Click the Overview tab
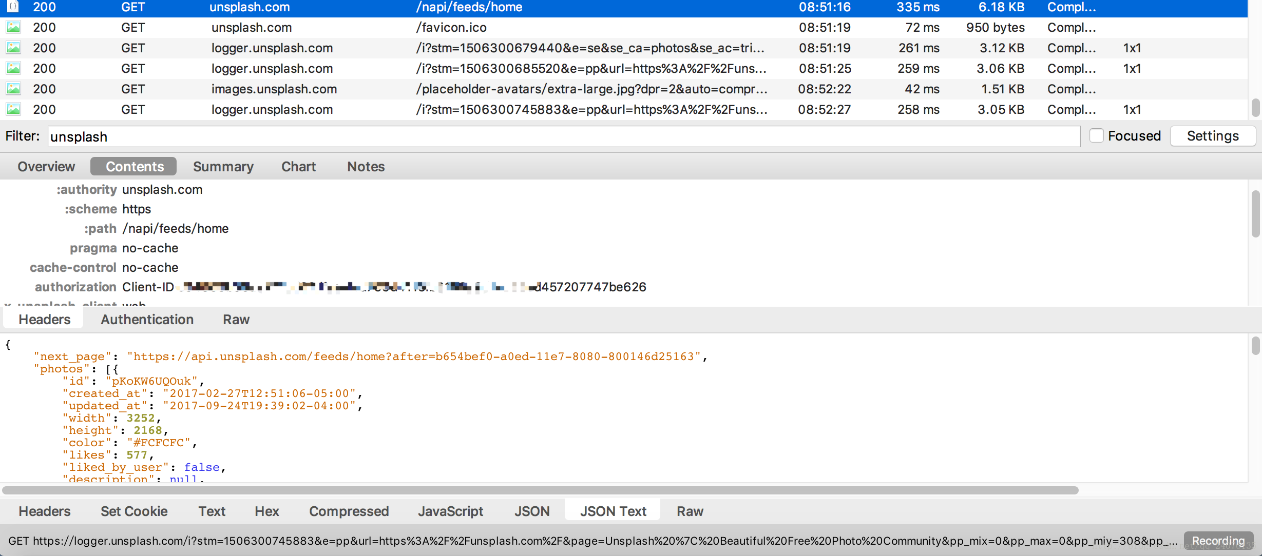 (x=47, y=166)
